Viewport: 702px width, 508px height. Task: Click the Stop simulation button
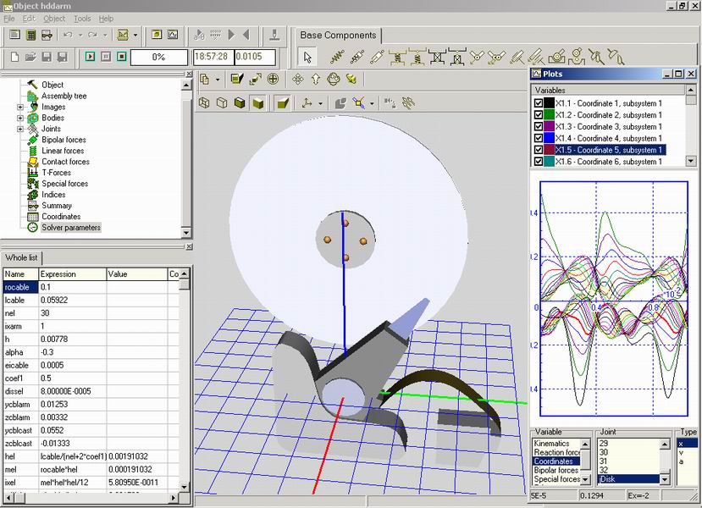click(121, 57)
